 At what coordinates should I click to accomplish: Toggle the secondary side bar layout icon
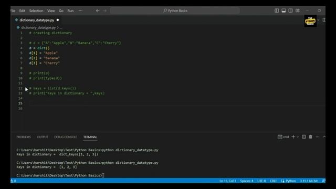pos(290,10)
